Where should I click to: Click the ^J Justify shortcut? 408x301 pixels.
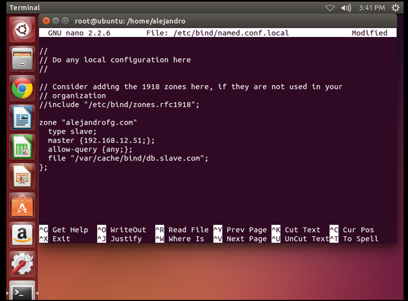120,239
